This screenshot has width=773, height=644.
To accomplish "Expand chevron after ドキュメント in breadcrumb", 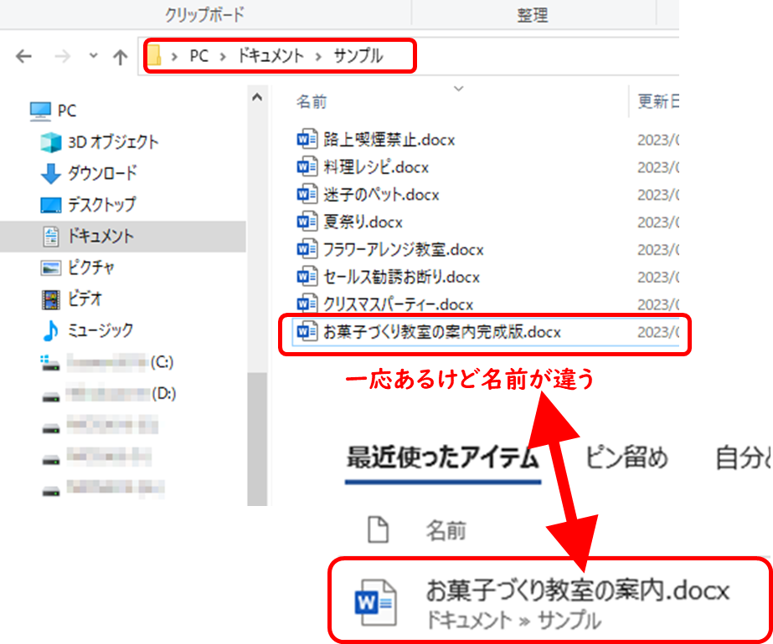I will coord(318,57).
